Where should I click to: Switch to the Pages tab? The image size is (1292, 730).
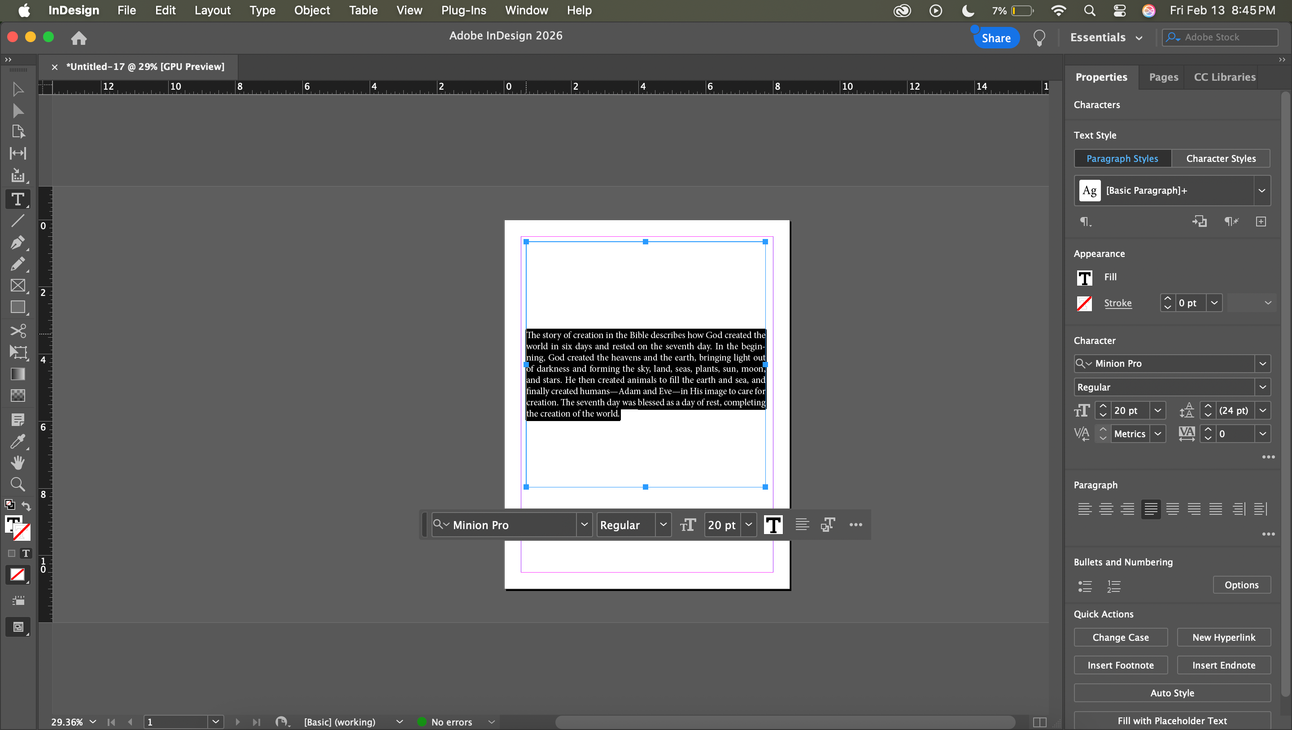(x=1163, y=77)
